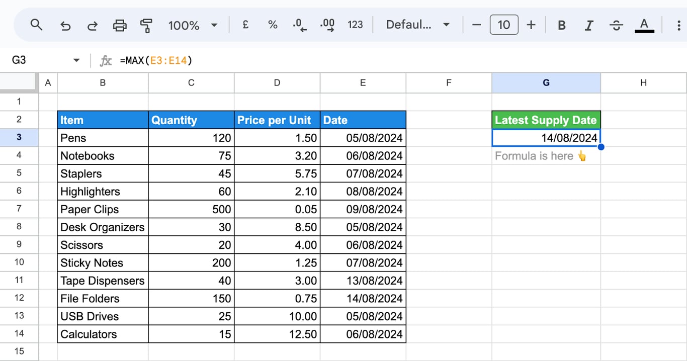This screenshot has width=687, height=361.
Task: Click the blue fill handle on G3
Action: point(600,147)
